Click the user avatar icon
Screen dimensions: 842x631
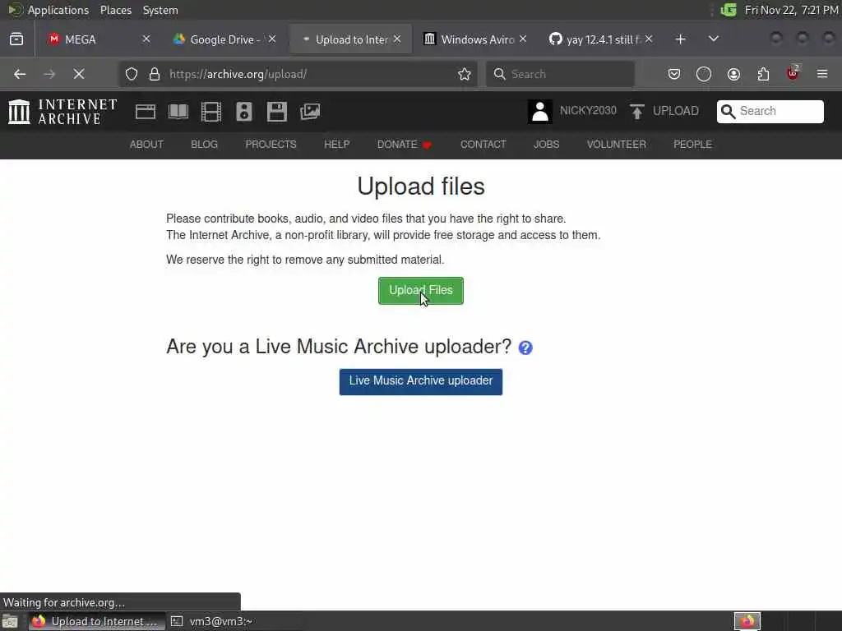[x=539, y=112]
